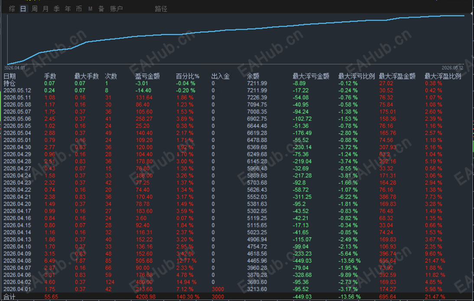Select the 2026.04.21 date row
Viewport: 474px width, 301px height.
pyautogui.click(x=237, y=197)
